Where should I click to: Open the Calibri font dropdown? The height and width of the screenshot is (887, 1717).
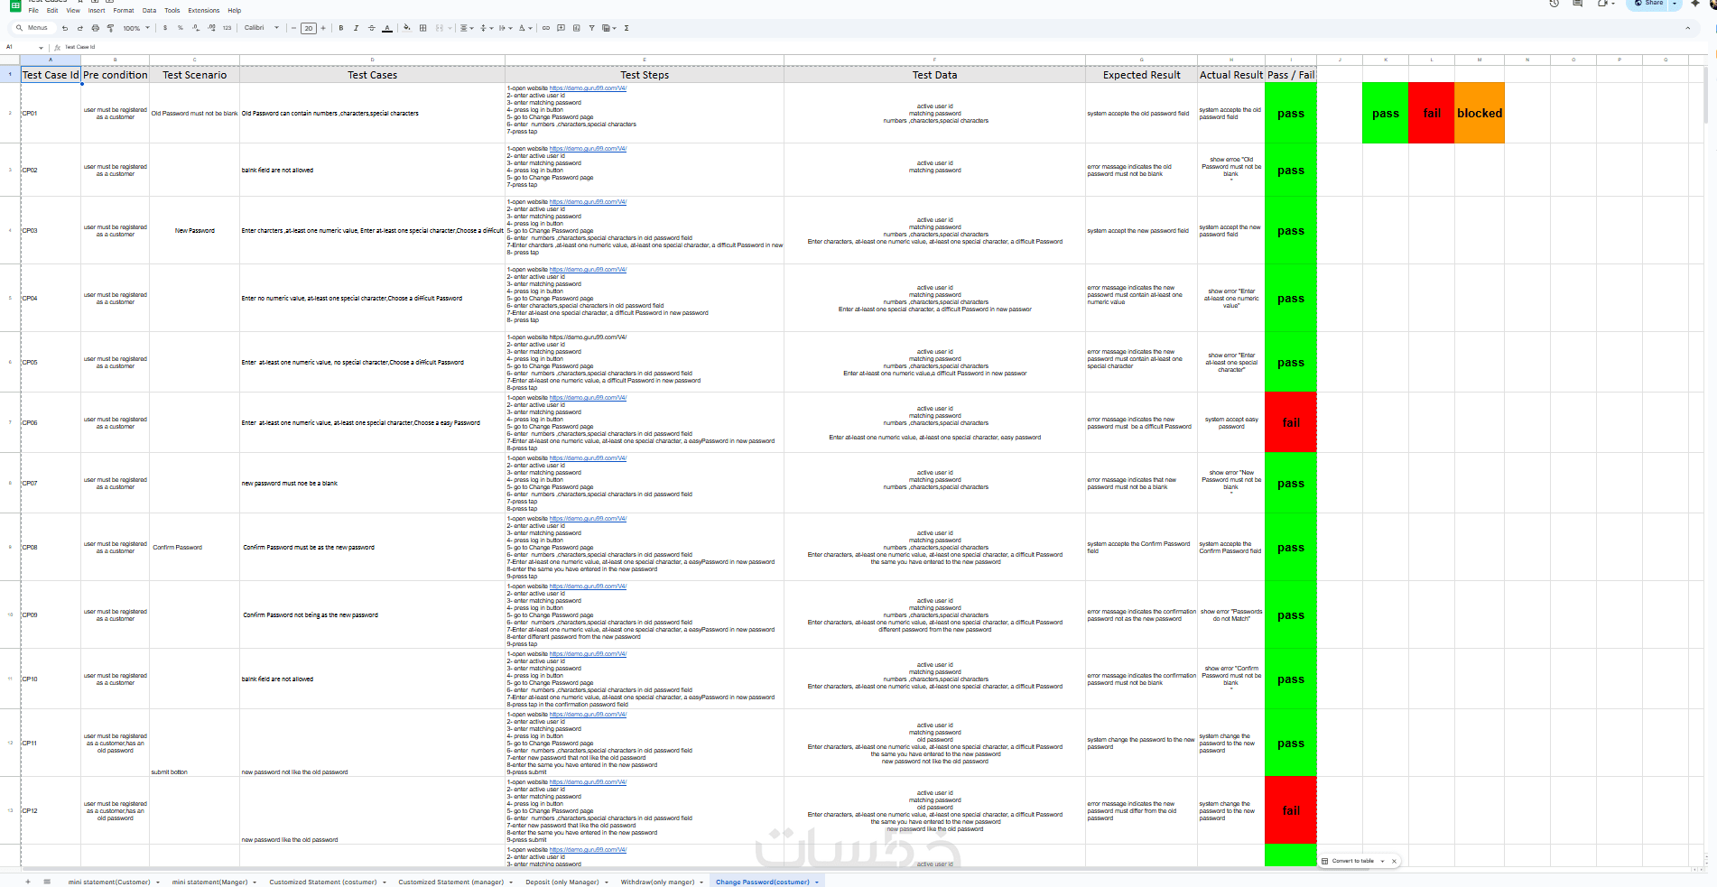pyautogui.click(x=262, y=28)
